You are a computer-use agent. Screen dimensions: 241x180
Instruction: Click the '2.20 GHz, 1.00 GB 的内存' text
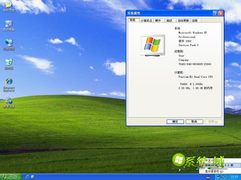click(x=195, y=88)
